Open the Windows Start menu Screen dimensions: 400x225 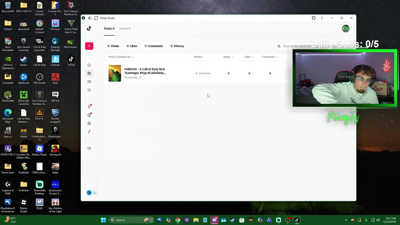click(x=103, y=220)
